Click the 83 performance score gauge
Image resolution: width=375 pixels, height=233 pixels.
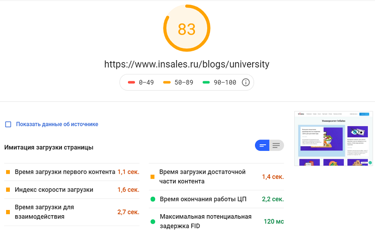(x=187, y=29)
